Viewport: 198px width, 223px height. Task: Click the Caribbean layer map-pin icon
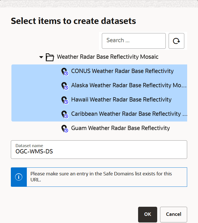65,114
